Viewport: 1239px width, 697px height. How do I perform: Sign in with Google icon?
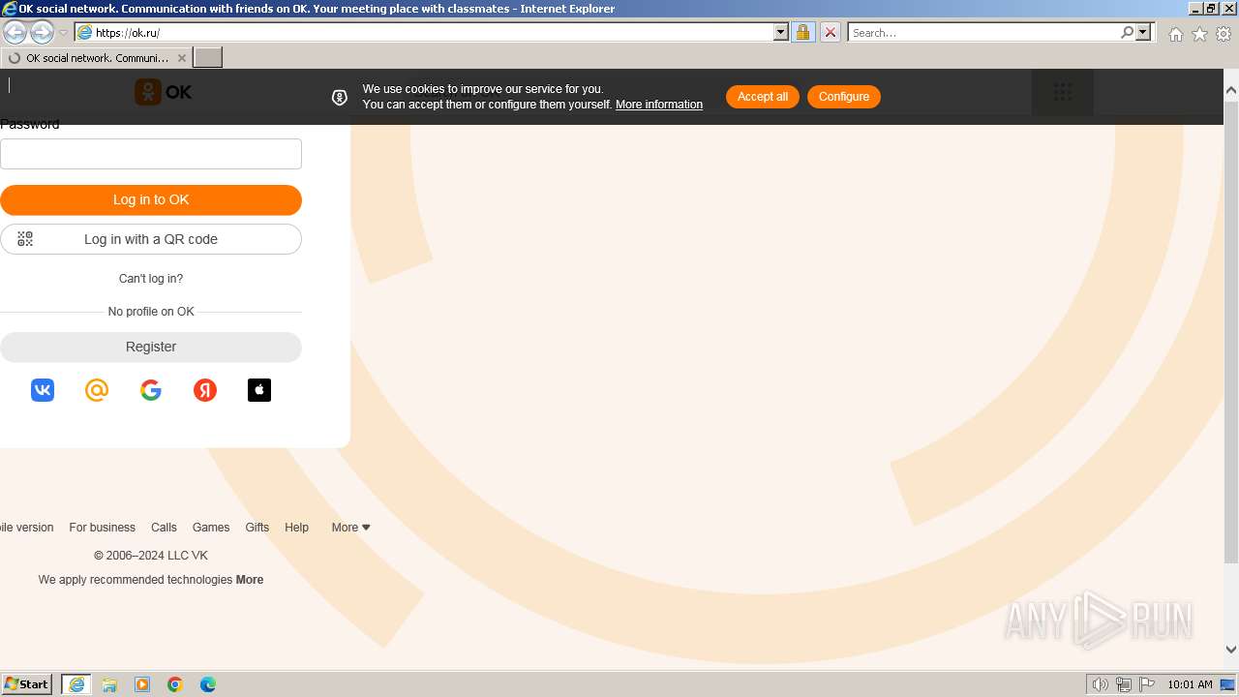tap(151, 390)
